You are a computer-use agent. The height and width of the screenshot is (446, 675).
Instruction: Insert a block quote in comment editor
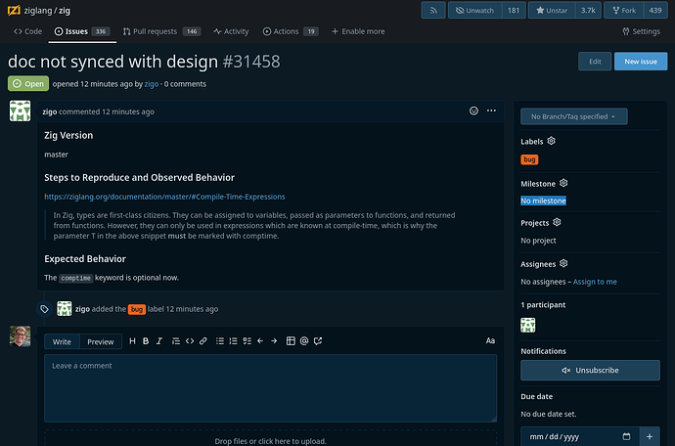pos(176,341)
